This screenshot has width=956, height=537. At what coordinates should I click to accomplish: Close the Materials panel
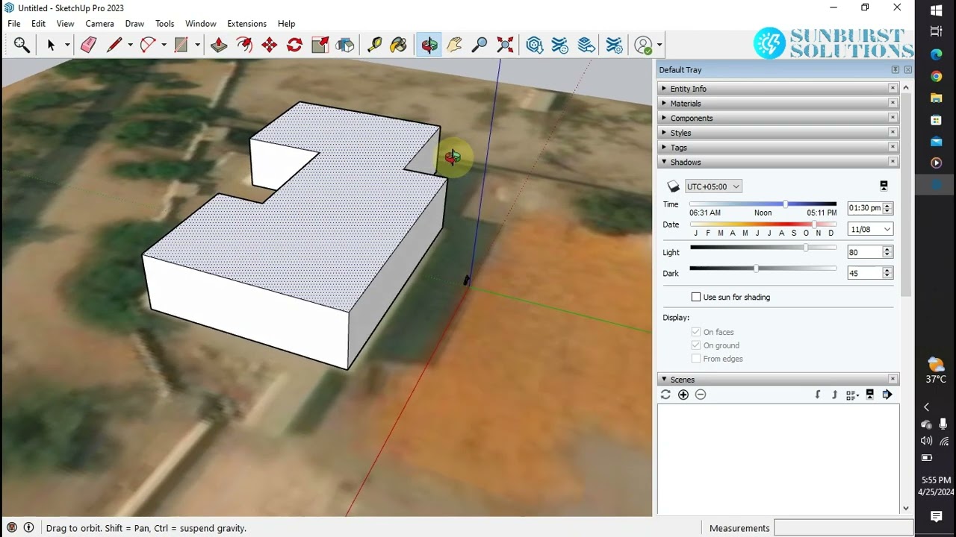coord(893,103)
